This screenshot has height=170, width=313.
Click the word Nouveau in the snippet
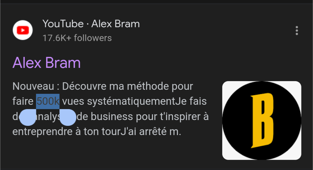point(33,87)
